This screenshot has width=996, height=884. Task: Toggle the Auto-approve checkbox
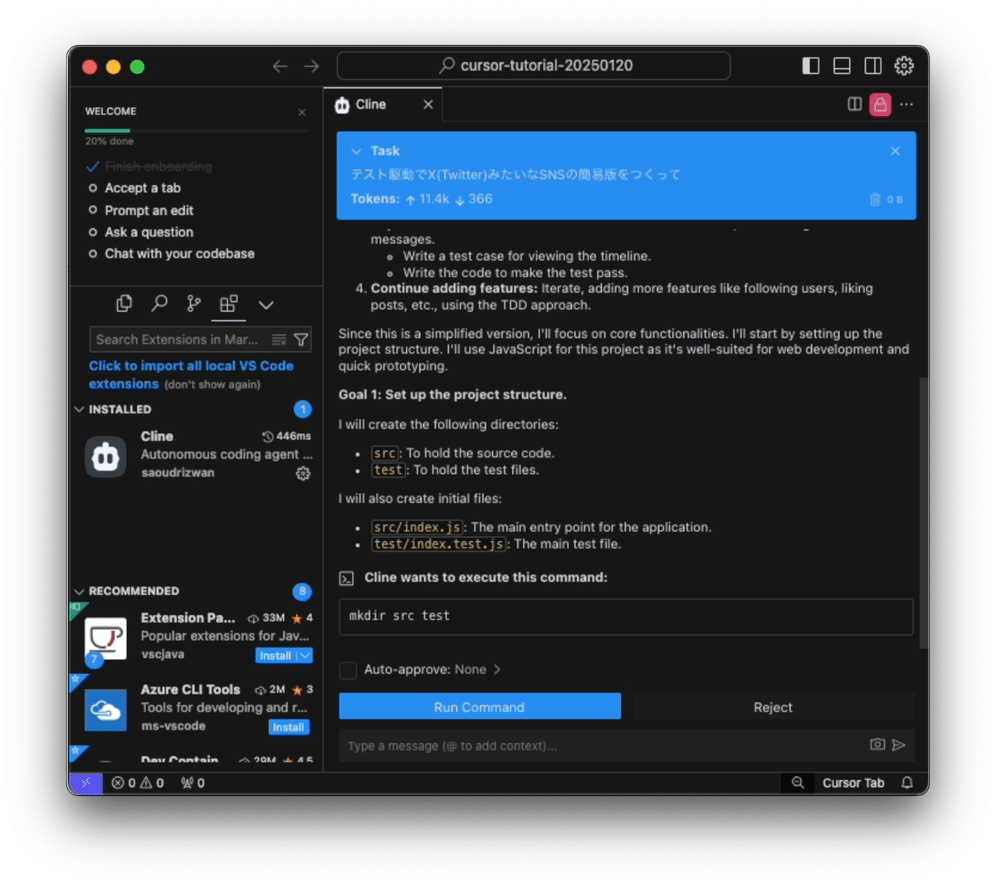tap(349, 670)
